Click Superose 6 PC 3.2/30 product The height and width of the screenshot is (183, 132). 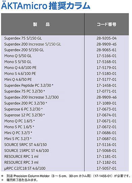coord(24,109)
